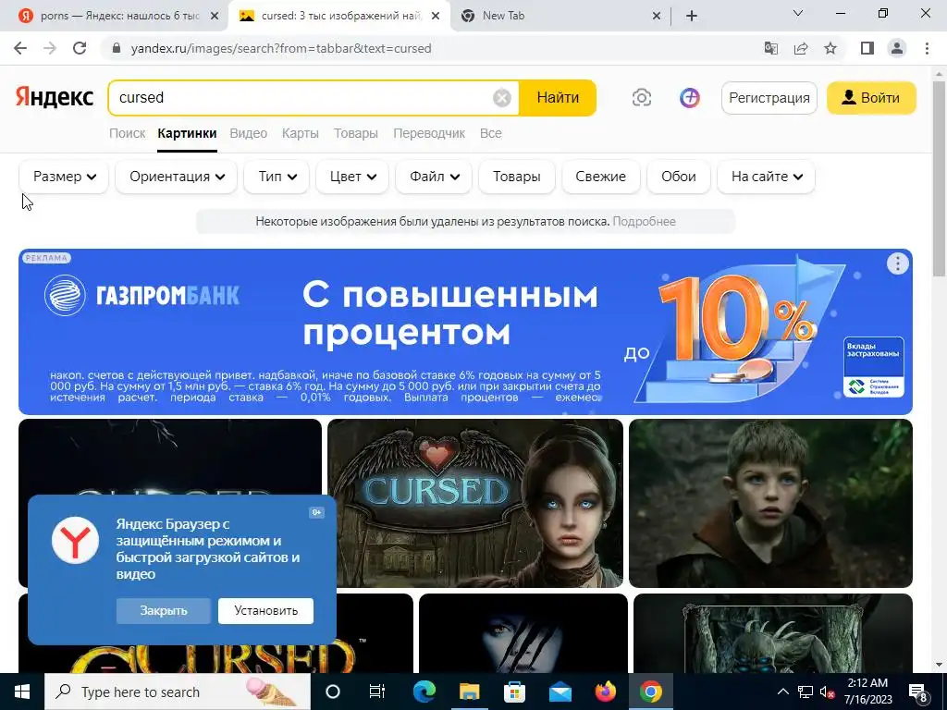Click the Яндекс logo
Image resolution: width=947 pixels, height=710 pixels.
click(x=55, y=97)
